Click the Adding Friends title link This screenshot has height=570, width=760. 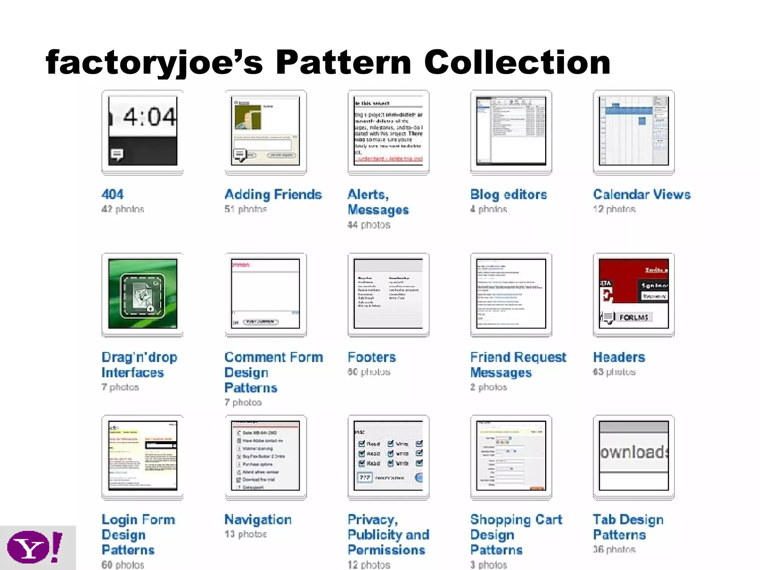(273, 194)
